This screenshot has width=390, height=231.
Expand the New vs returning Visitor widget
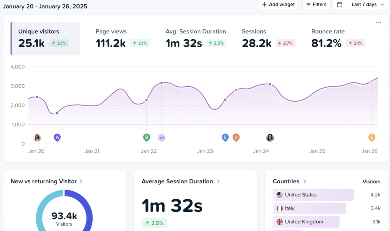81,181
